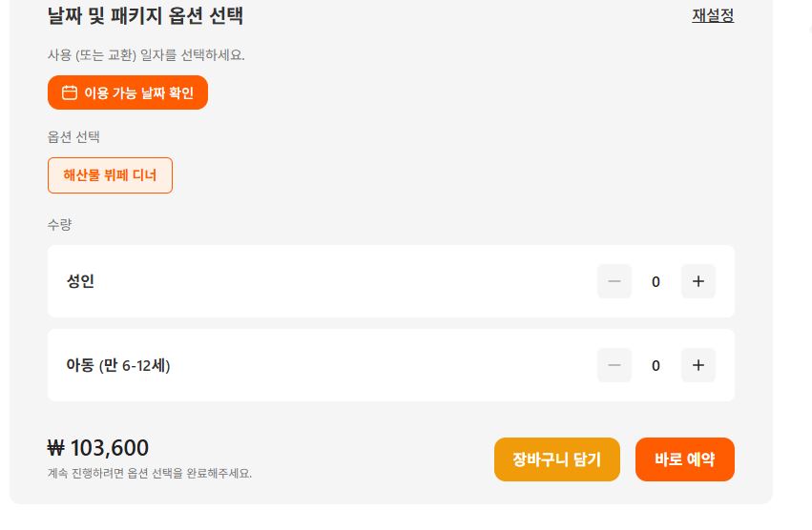Add to cart with 장바구니 담기

click(x=556, y=459)
